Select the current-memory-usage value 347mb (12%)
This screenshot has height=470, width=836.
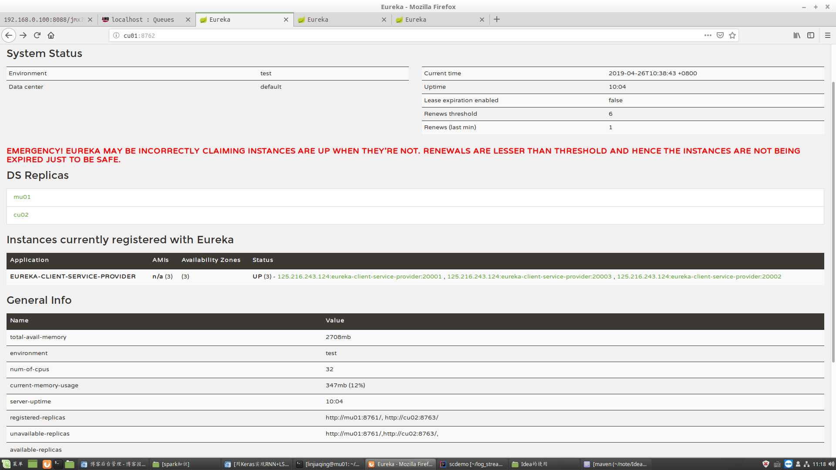(x=345, y=386)
